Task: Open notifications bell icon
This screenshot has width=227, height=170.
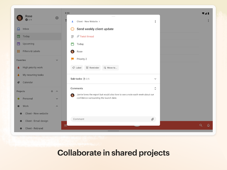Action: [x=208, y=125]
